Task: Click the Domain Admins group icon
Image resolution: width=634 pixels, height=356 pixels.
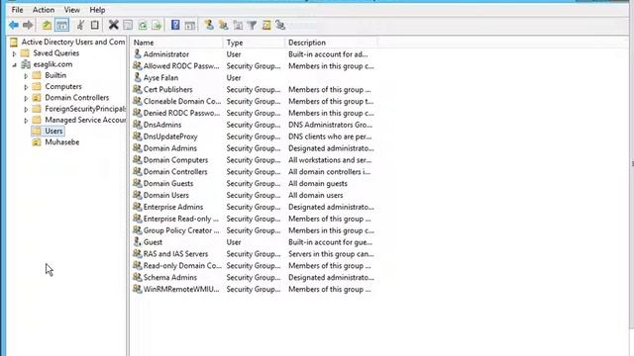Action: pos(138,147)
